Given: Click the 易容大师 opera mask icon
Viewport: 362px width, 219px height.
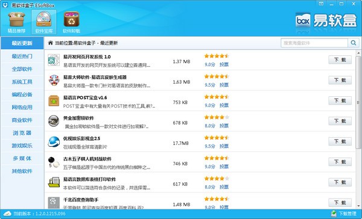Looking at the screenshot, I should coord(54,80).
